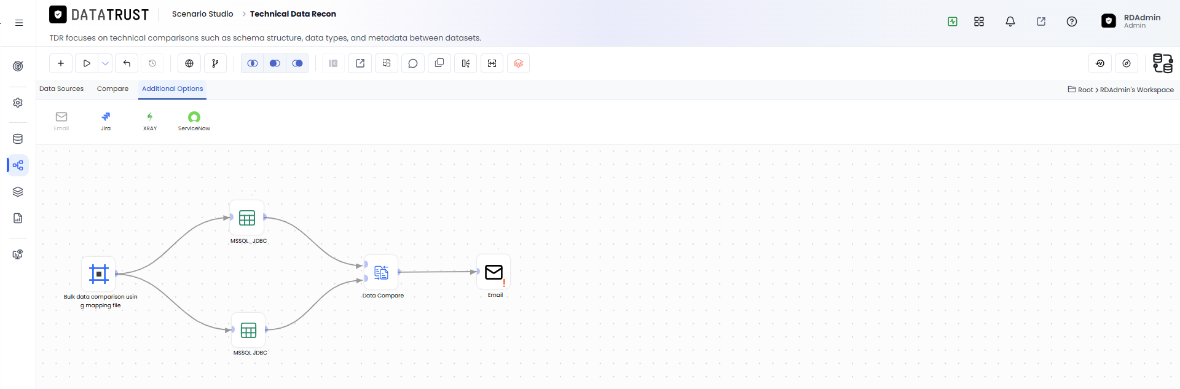Screen dimensions: 1180x389
Task: Toggle the right-filled circles join mode
Action: coord(297,63)
